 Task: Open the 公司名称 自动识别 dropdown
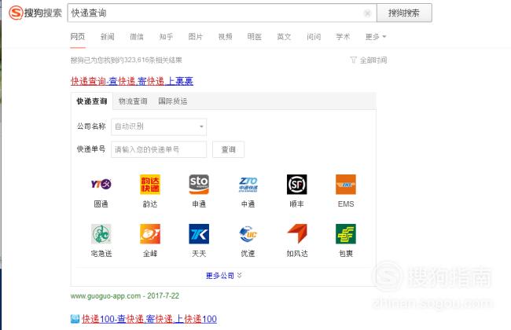159,126
